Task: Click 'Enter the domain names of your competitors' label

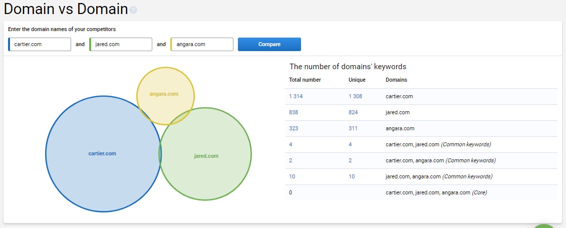Action: click(x=62, y=29)
